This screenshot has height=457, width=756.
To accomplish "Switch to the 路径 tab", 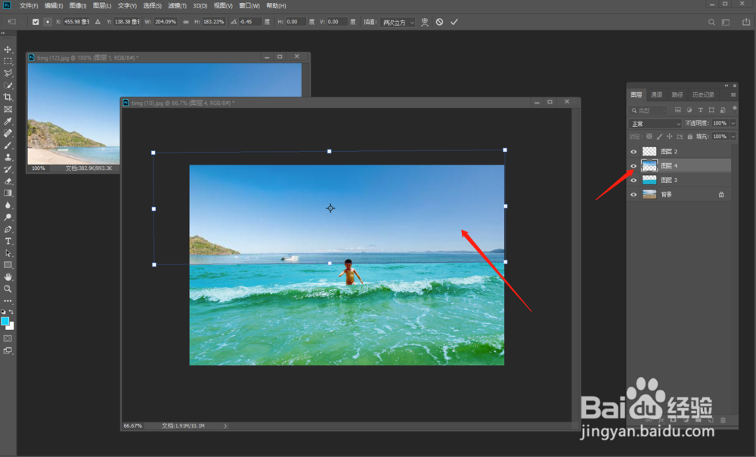I will (677, 95).
